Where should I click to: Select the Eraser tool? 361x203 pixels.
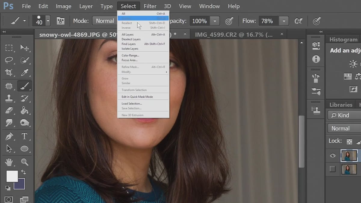click(x=9, y=111)
